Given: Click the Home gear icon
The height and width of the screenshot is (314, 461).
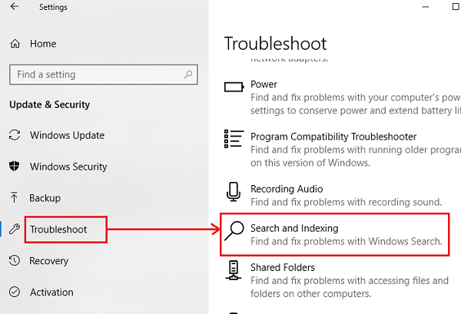Looking at the screenshot, I should point(15,44).
